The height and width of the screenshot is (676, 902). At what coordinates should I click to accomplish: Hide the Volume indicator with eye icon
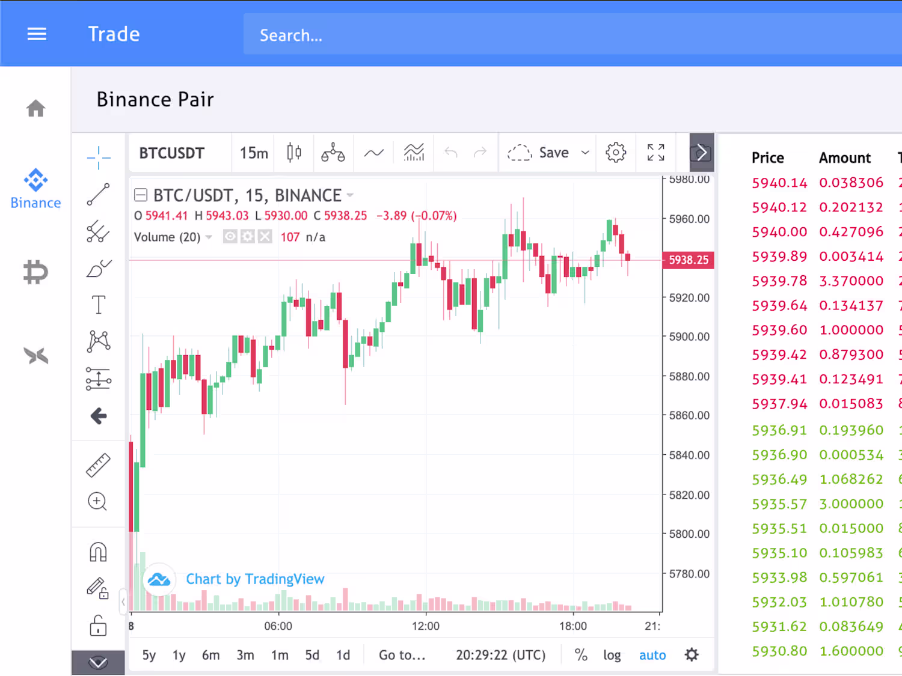click(x=230, y=237)
